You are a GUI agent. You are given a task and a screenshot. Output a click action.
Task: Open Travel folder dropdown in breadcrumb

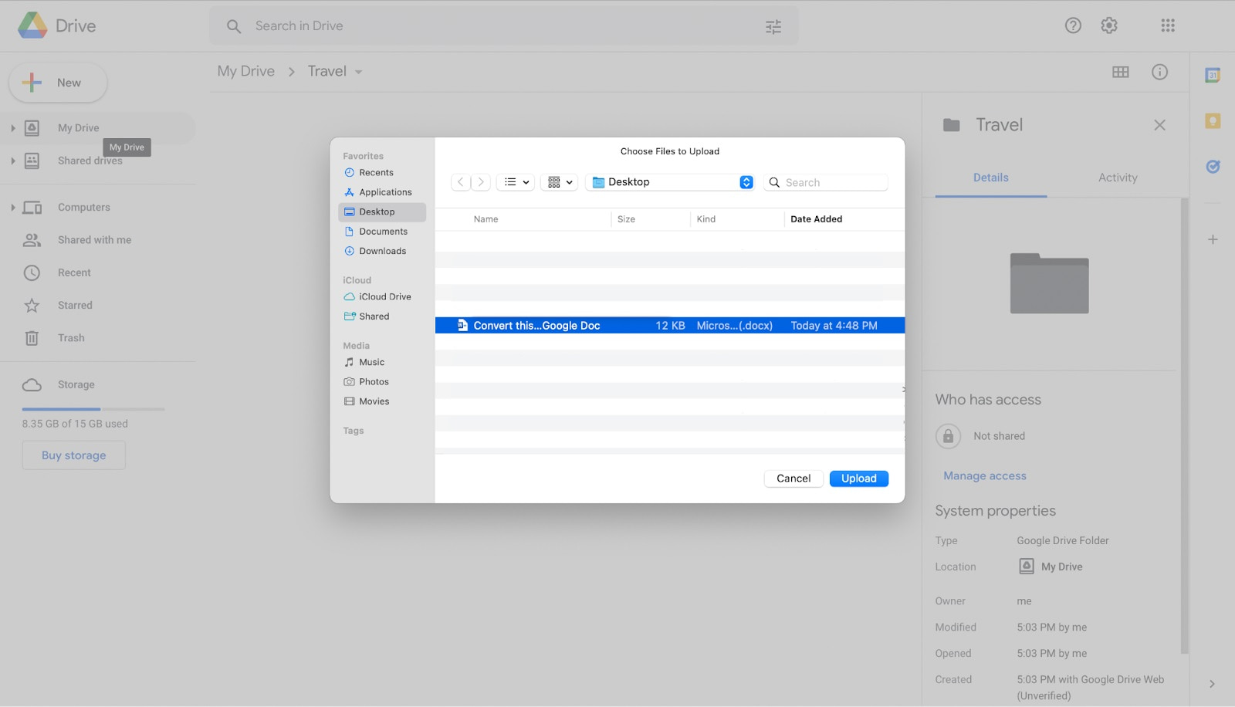click(x=358, y=72)
